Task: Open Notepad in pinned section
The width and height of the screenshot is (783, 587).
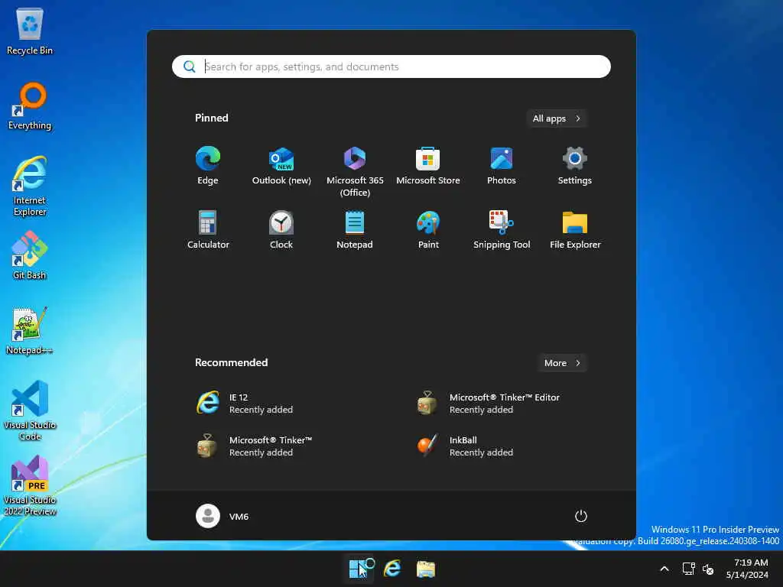Action: [x=355, y=229]
